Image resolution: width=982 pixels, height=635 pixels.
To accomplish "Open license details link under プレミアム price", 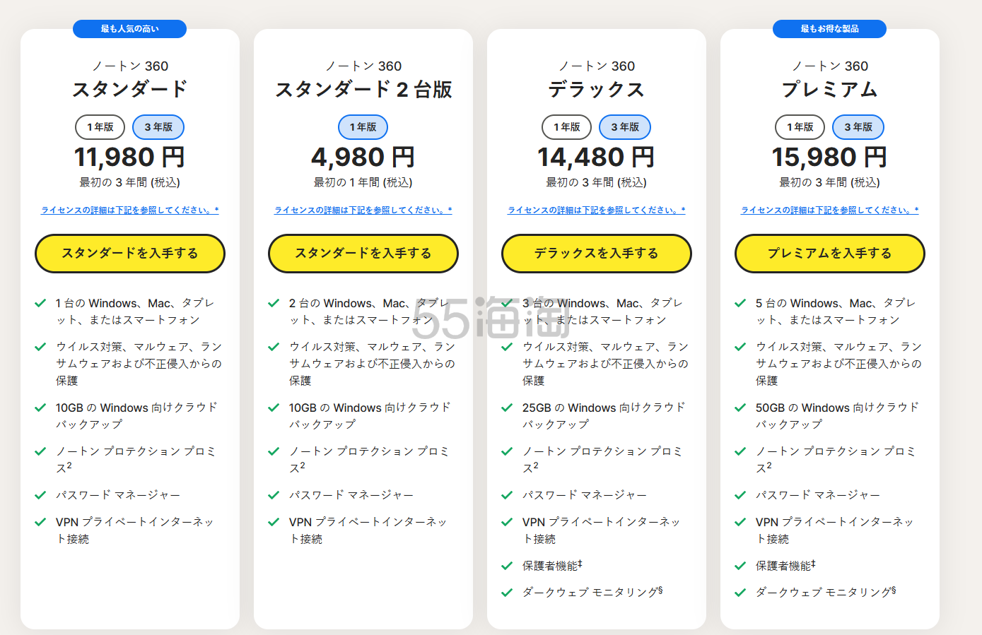I will point(830,210).
